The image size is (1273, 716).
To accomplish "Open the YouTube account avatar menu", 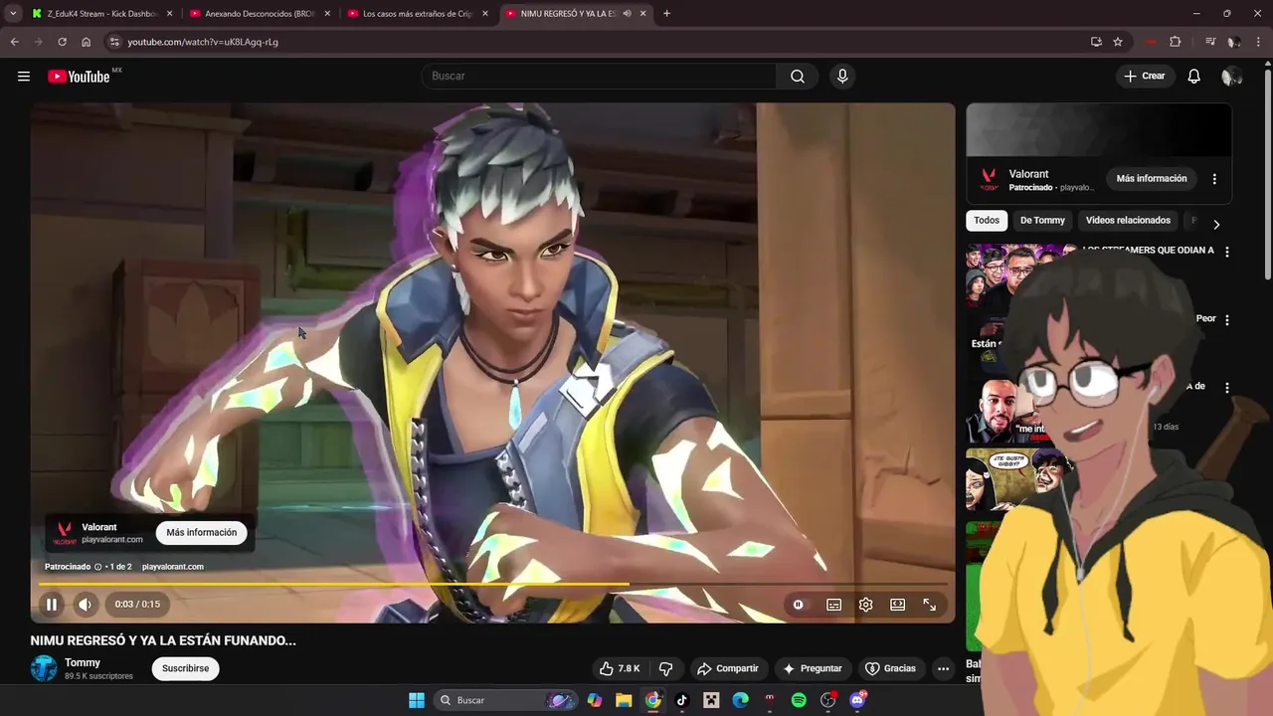I will pos(1231,77).
